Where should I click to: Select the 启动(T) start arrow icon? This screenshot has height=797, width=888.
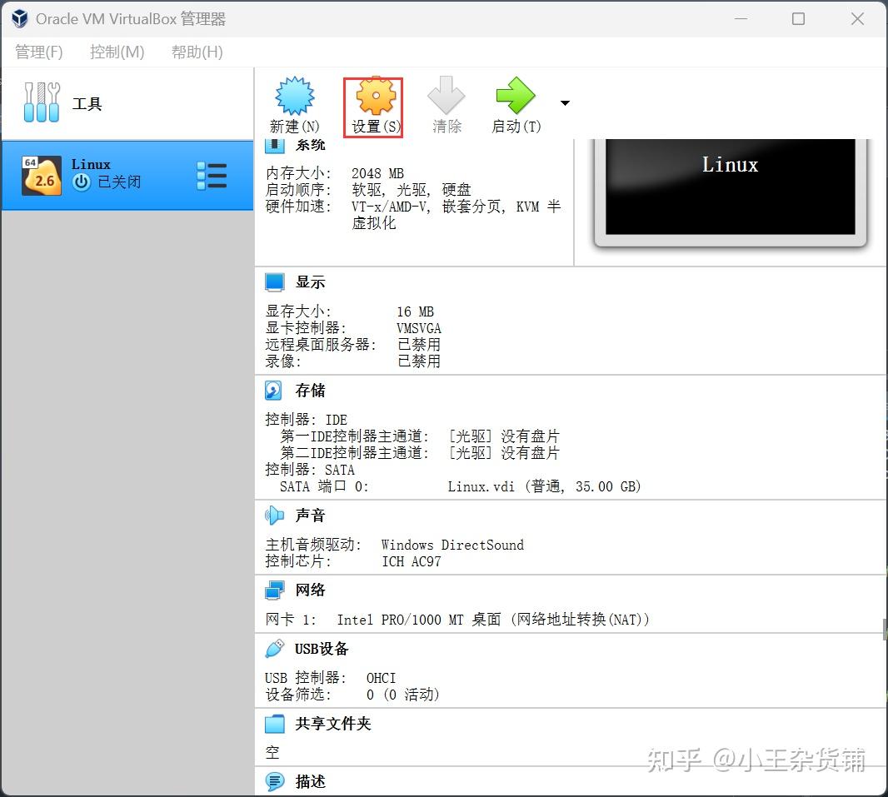click(x=514, y=98)
